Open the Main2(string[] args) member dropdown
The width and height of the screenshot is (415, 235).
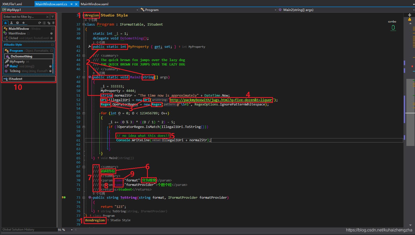click(413, 10)
